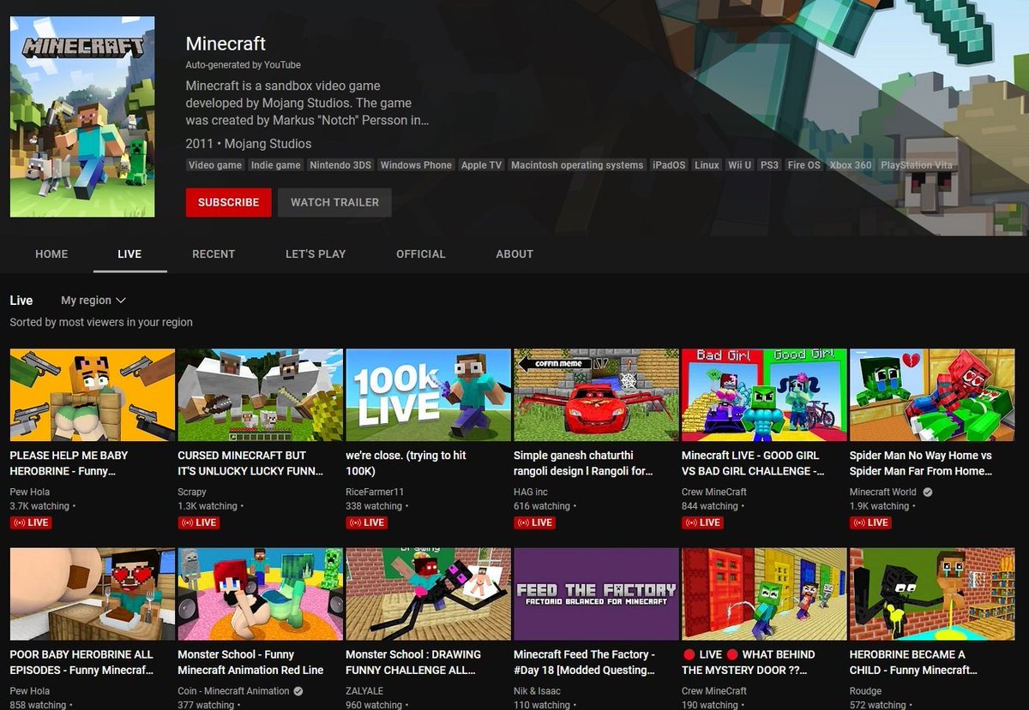
Task: Click the Xbox 360 tag
Action: [851, 165]
